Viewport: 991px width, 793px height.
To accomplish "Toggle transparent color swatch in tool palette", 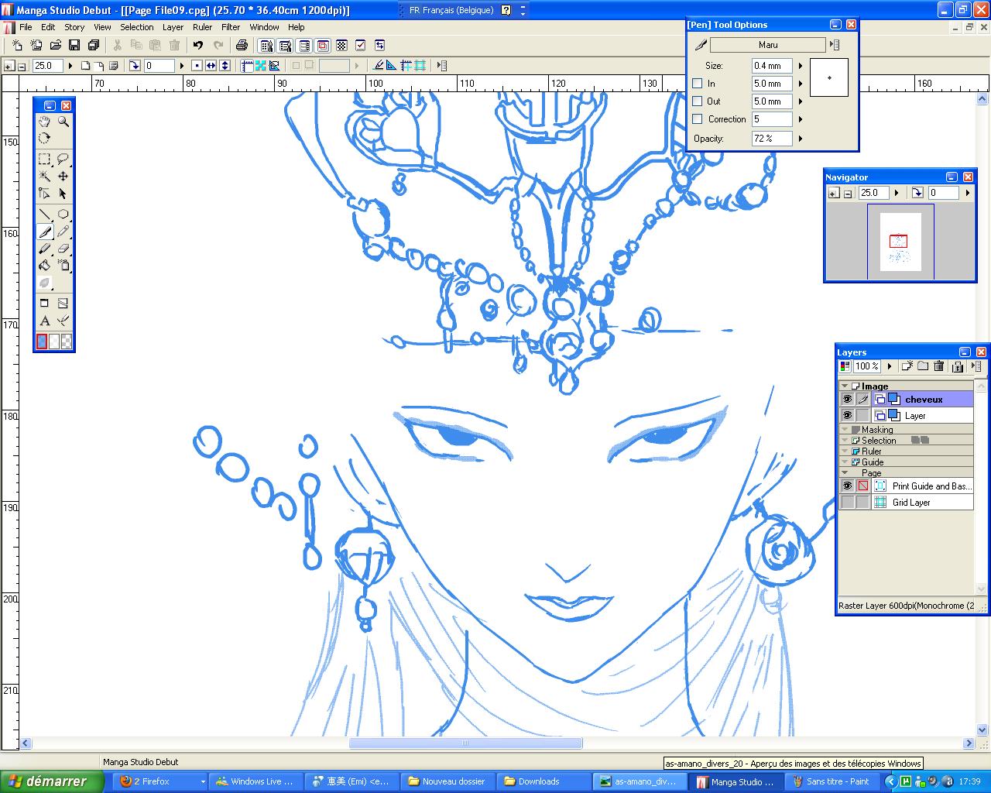I will point(67,342).
